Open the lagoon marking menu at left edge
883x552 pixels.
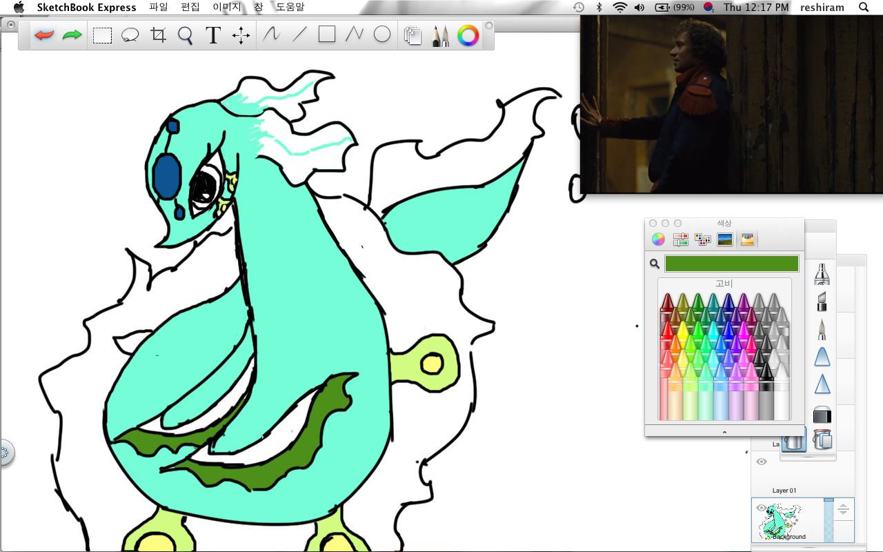click(x=6, y=453)
